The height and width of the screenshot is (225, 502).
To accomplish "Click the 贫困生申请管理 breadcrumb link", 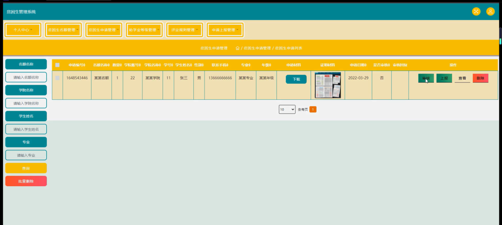I will 257,48.
